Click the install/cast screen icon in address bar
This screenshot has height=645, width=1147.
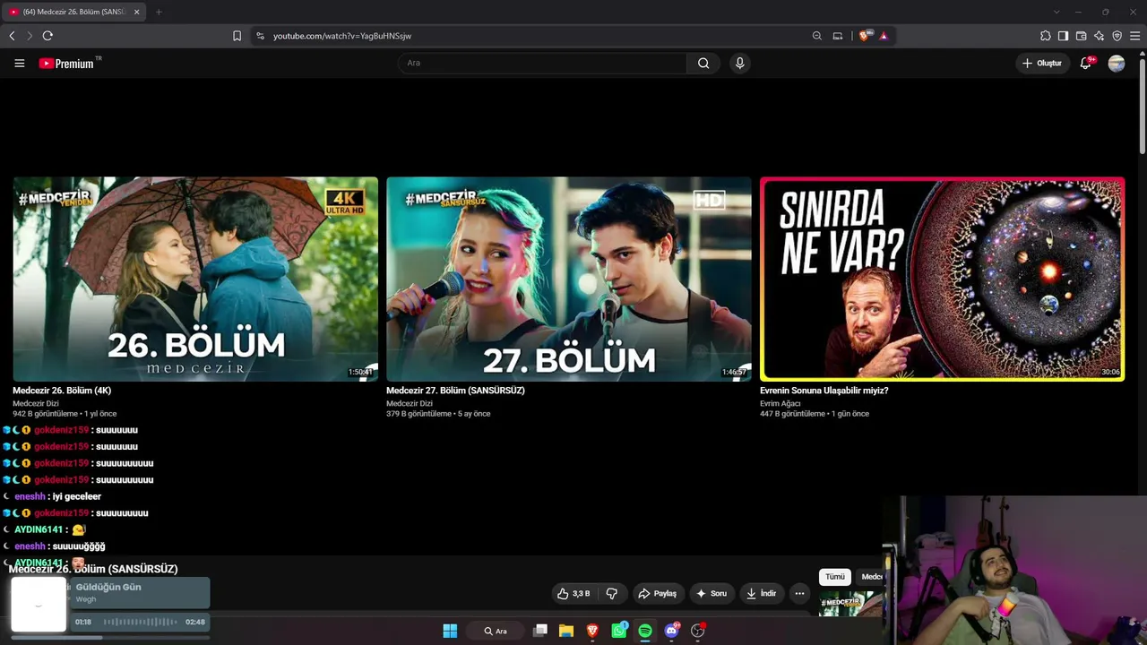pos(838,36)
